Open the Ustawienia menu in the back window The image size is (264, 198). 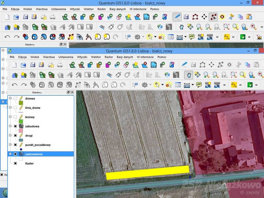tap(59, 9)
